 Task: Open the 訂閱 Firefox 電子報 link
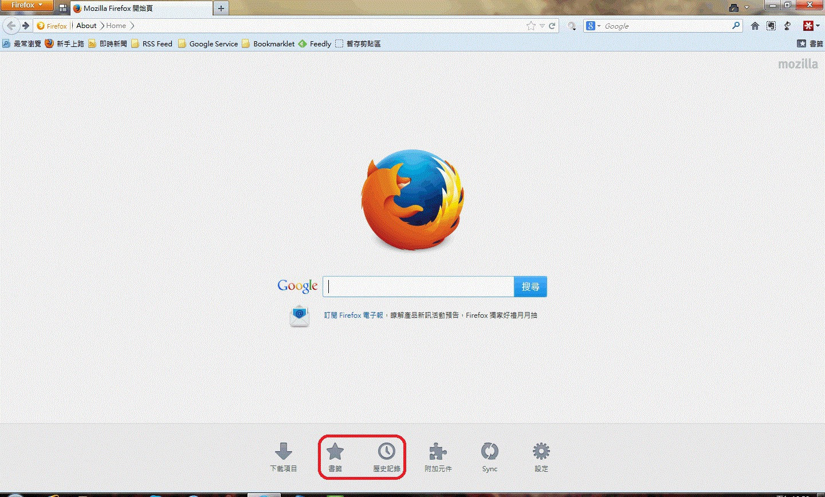coord(353,315)
